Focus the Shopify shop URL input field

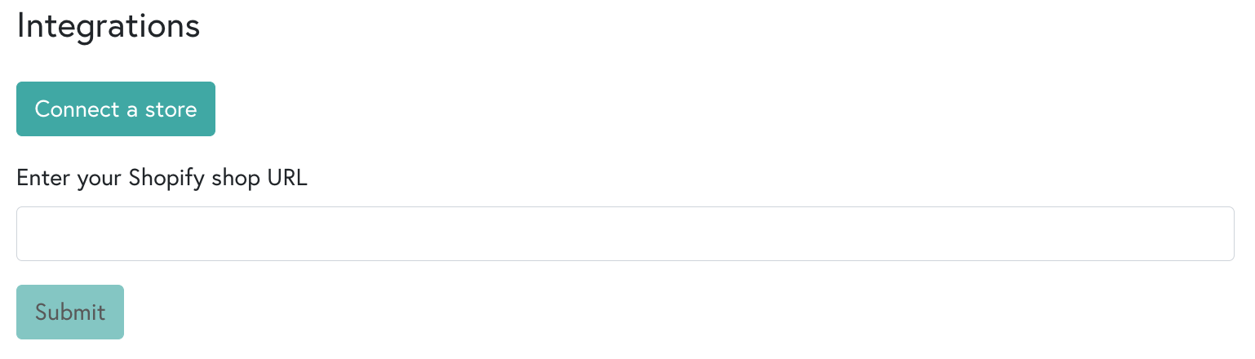(x=625, y=234)
